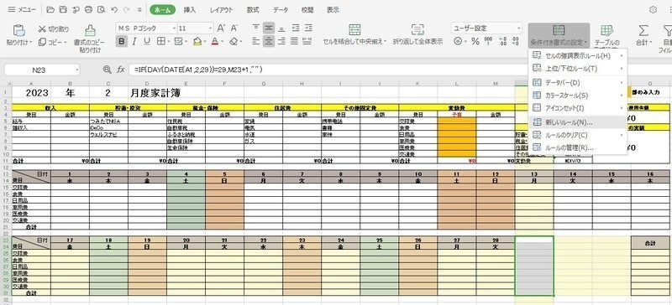Click the Open file folder icon
Viewport: 672px width, 305px height.
50,9
